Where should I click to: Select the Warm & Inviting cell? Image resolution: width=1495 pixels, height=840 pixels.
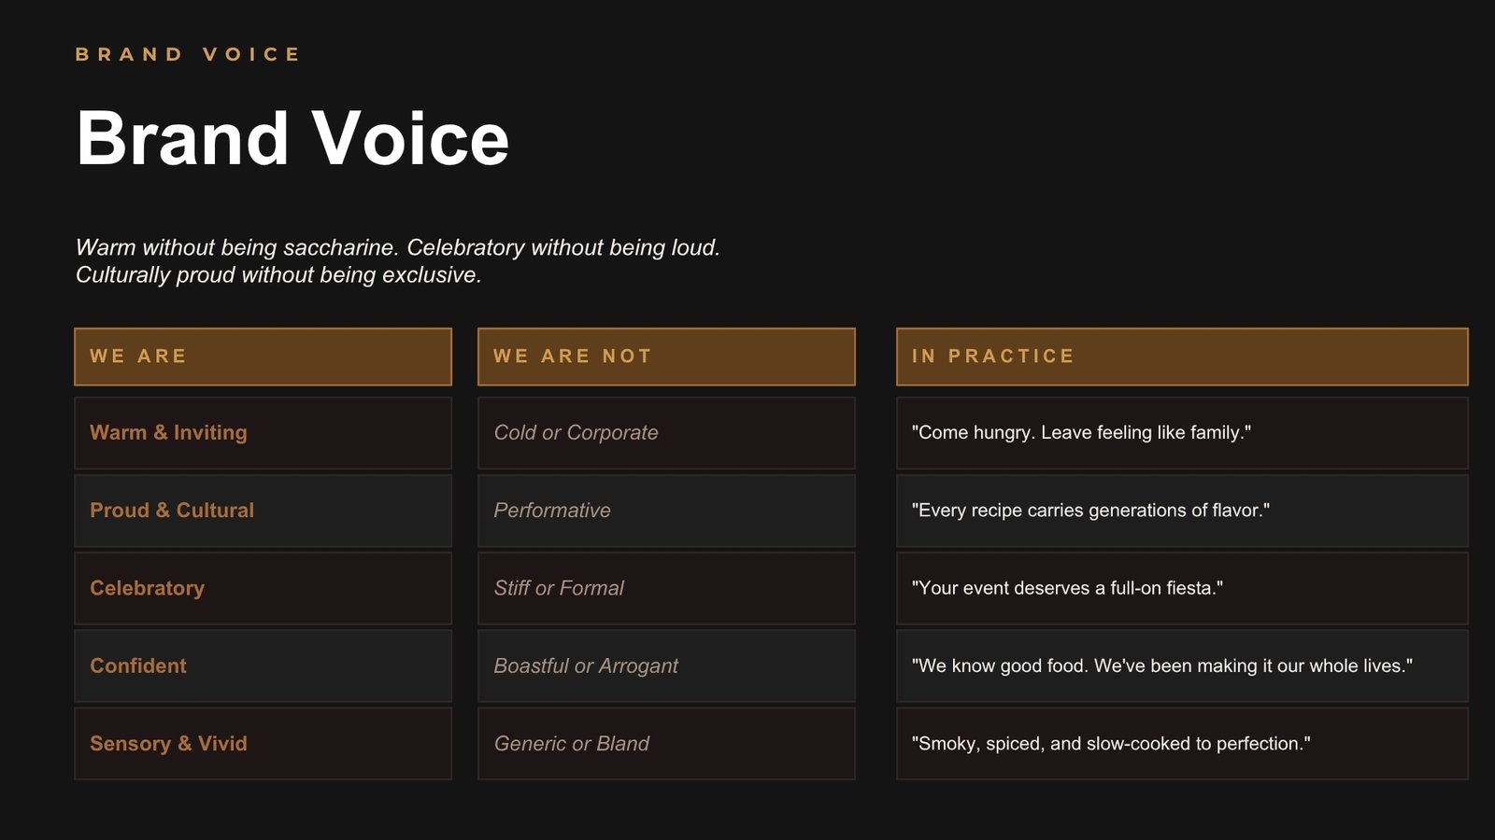click(x=263, y=433)
